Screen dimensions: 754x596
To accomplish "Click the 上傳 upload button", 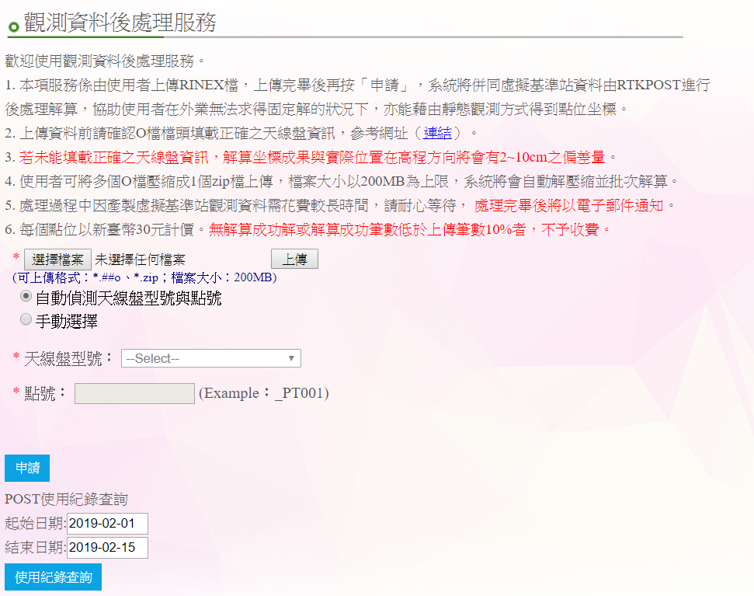I will coord(294,259).
